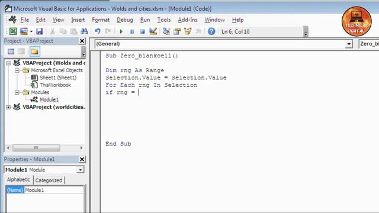Open Properties Window toolbar icon
Screen dimensions: 379x213
(177, 31)
